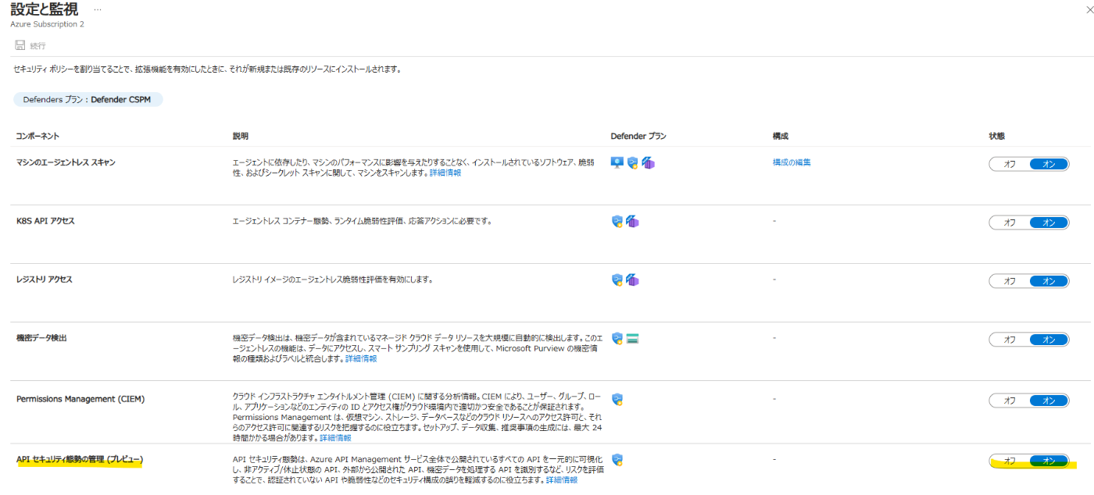Open 詳細情報 link in Permissions Management description

coord(335,438)
